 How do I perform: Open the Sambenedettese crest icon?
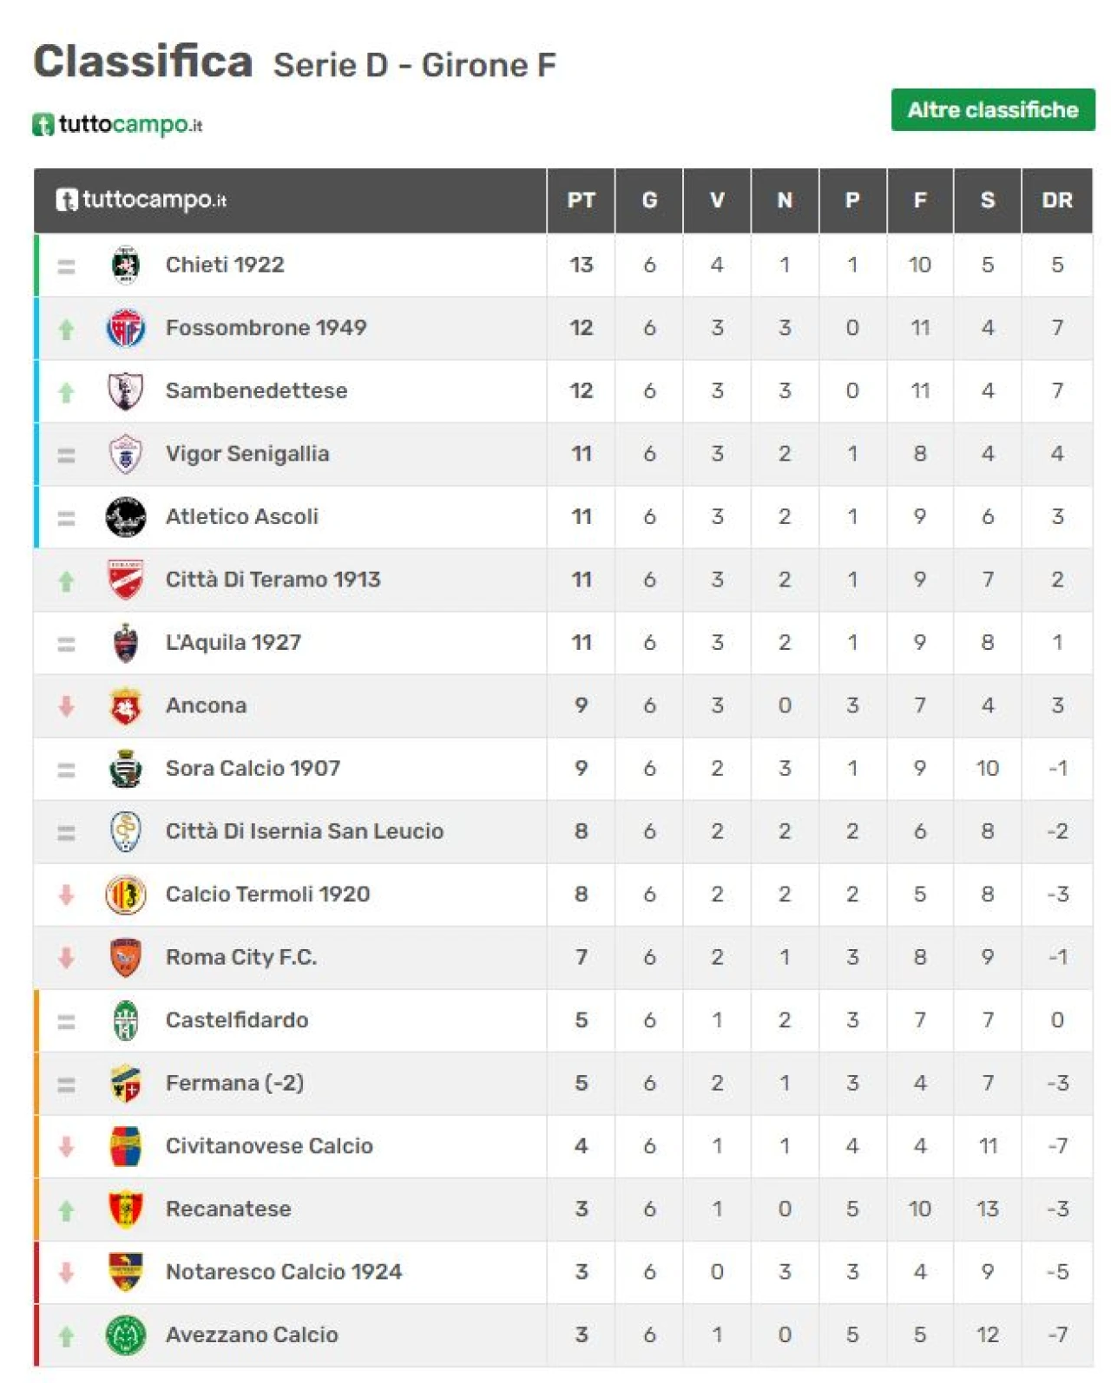[126, 391]
